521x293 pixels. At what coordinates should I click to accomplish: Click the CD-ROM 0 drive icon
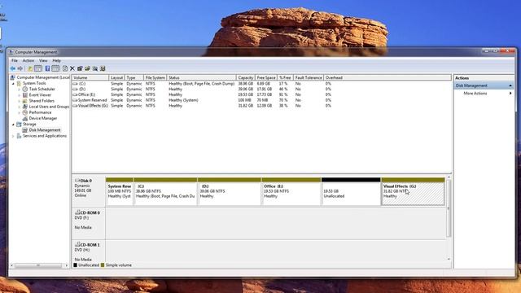pyautogui.click(x=77, y=212)
